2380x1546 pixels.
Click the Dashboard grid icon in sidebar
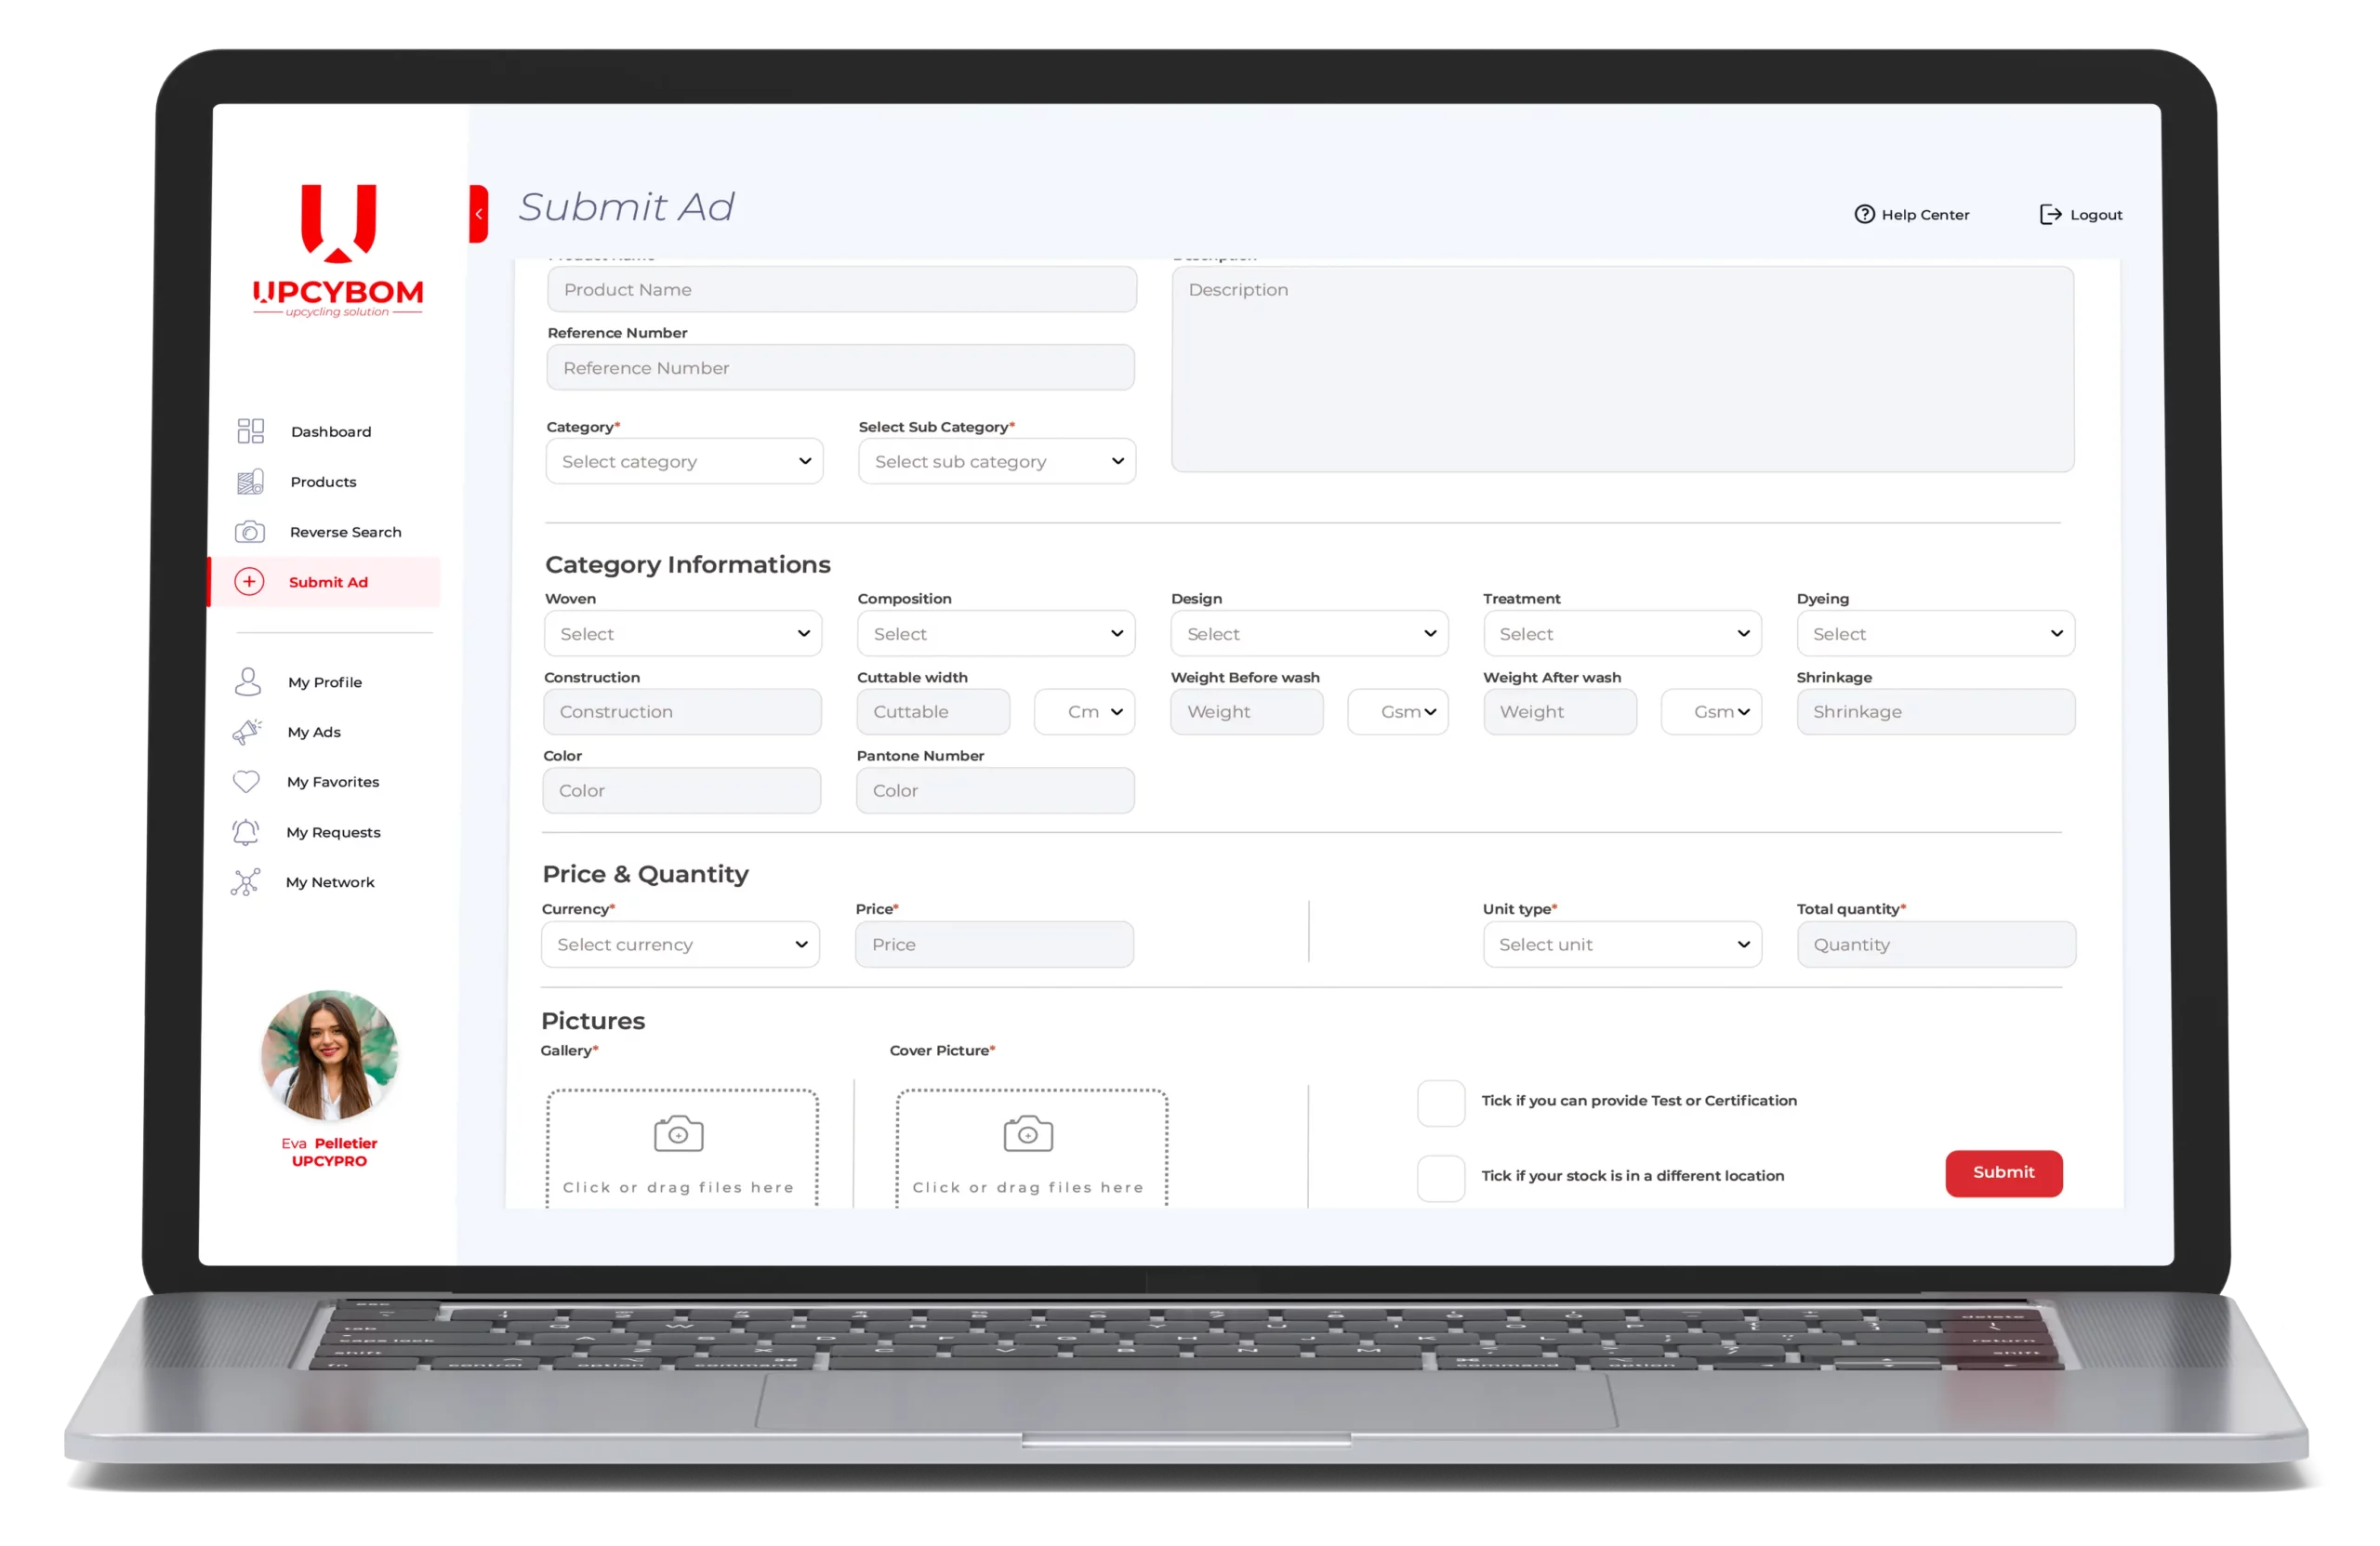click(x=250, y=431)
